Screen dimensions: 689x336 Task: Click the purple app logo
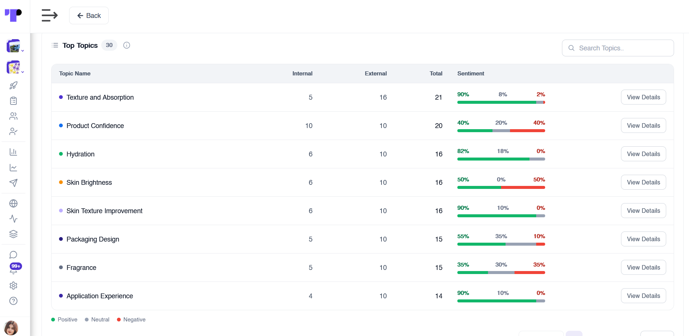pyautogui.click(x=13, y=15)
